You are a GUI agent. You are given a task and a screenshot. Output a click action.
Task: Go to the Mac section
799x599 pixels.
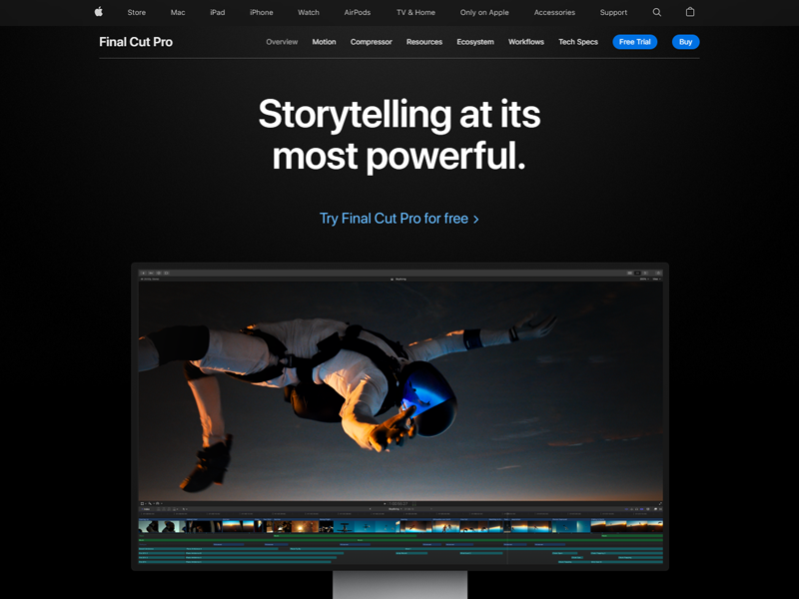[x=178, y=12]
